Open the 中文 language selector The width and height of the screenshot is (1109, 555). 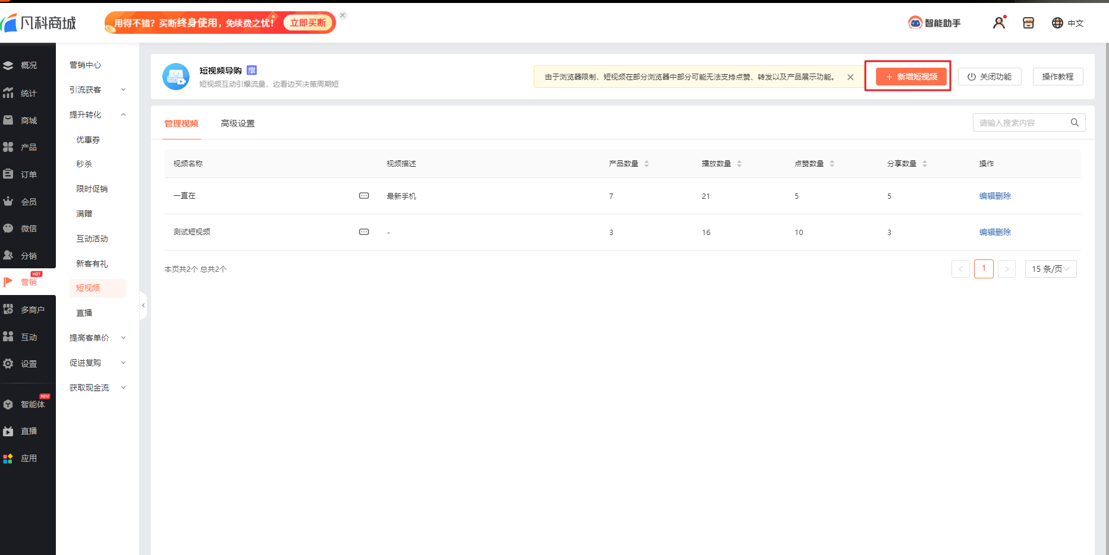[1068, 23]
